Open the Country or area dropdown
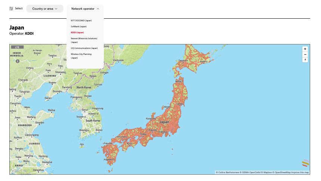 pos(45,9)
